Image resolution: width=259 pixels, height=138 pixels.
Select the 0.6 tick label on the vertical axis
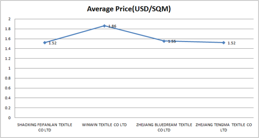pyautogui.click(x=8, y=88)
